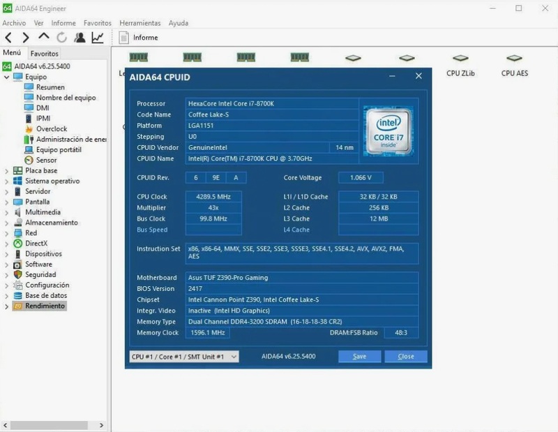This screenshot has width=558, height=432.
Task: Minimize the AIDA64 CPUID dialog
Action: pos(392,76)
